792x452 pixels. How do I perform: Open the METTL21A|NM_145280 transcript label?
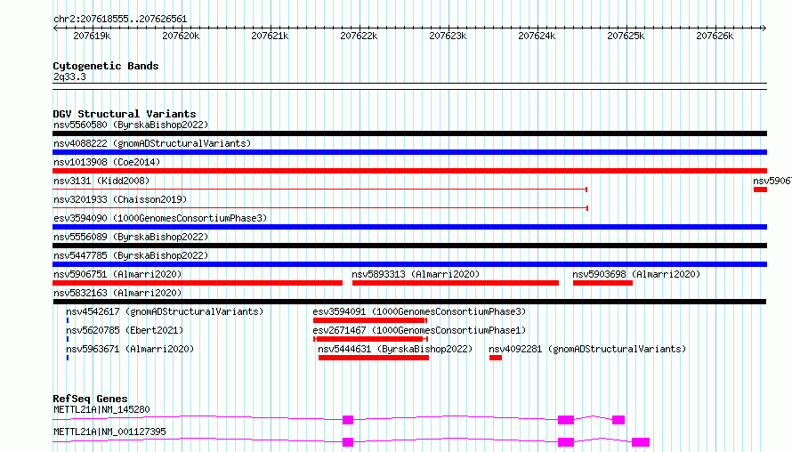101,409
